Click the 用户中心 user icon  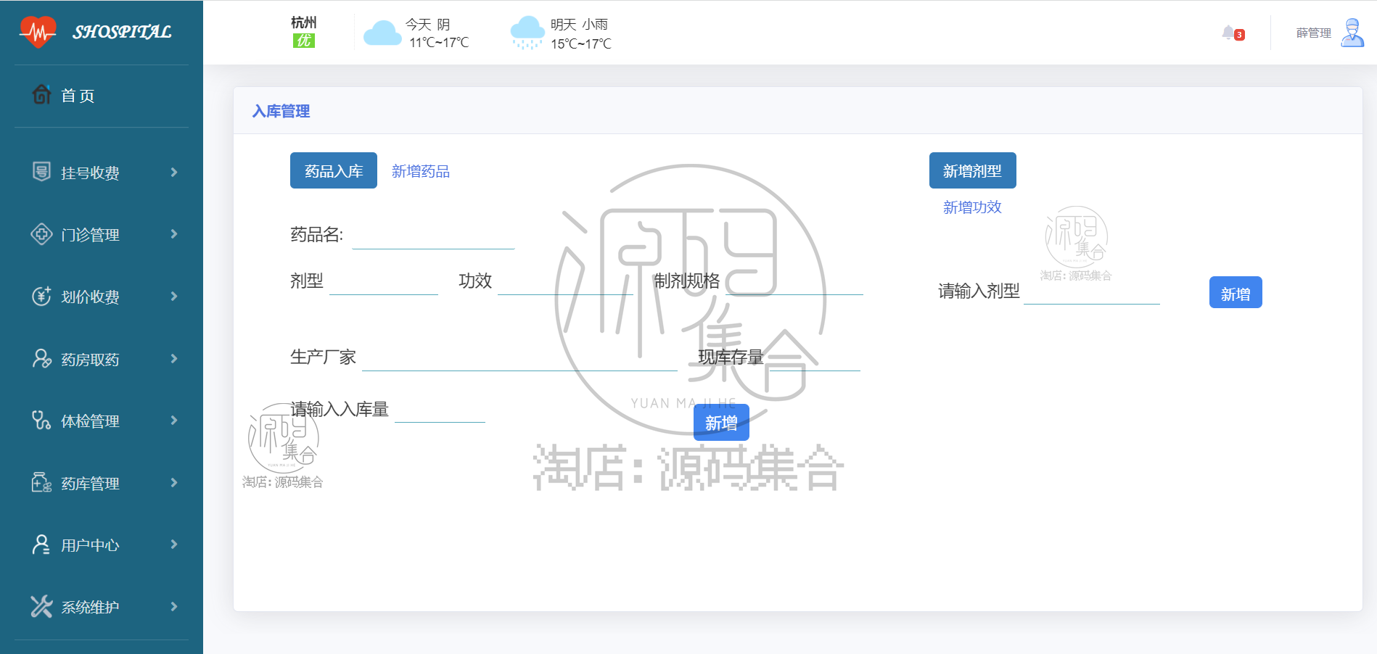tap(41, 545)
